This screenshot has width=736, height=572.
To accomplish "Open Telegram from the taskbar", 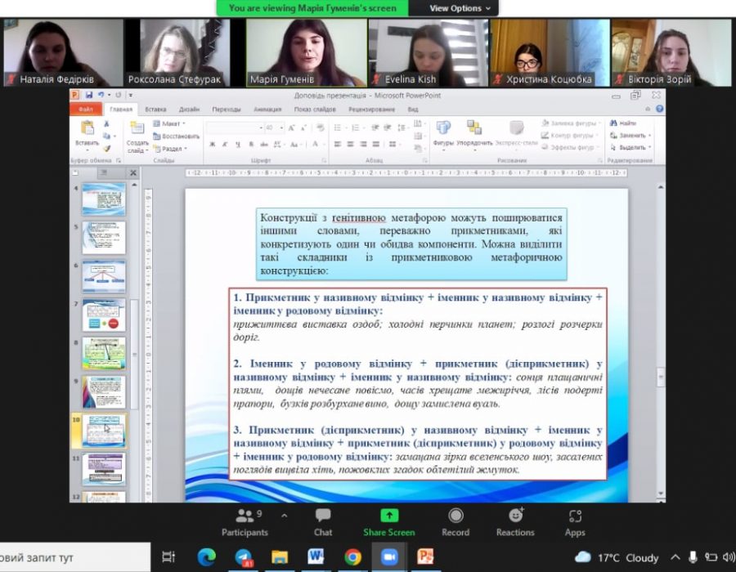I will point(244,557).
